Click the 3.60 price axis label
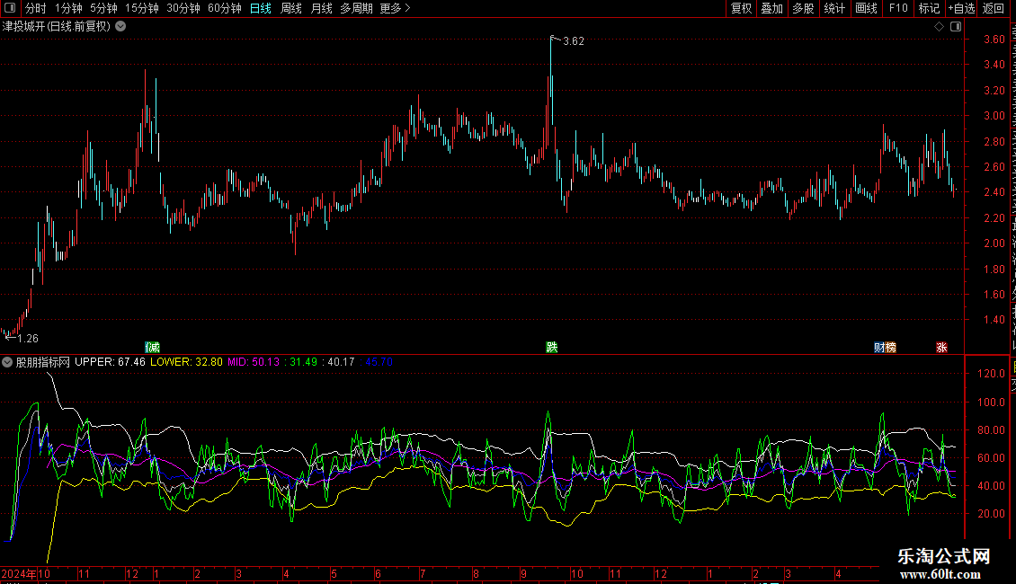Screen dimensions: 1016x584 click(994, 40)
